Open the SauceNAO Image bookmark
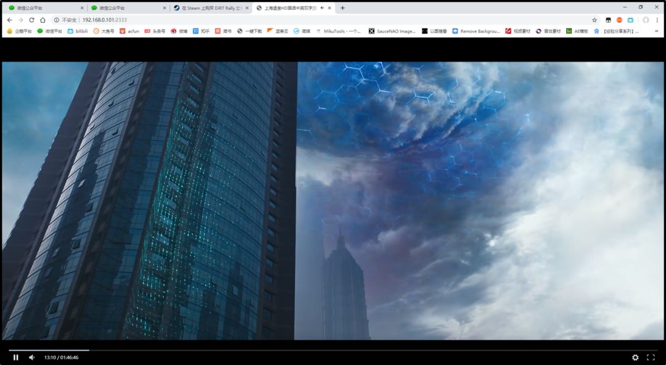The height and width of the screenshot is (365, 666). click(x=392, y=31)
